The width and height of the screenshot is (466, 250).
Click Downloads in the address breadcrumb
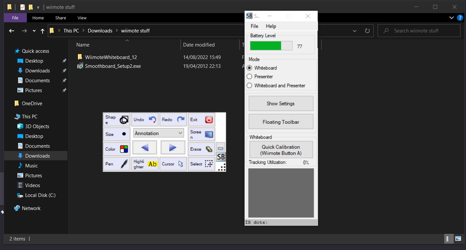100,31
